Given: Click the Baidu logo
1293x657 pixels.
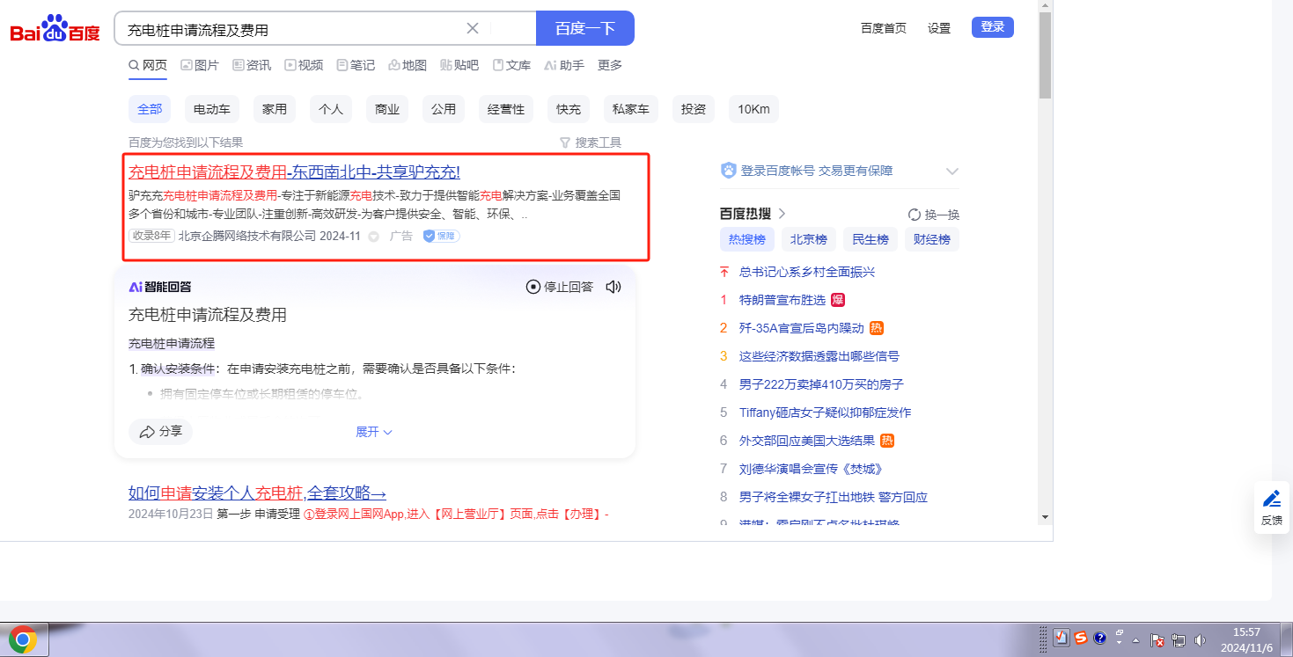Looking at the screenshot, I should click(x=55, y=29).
